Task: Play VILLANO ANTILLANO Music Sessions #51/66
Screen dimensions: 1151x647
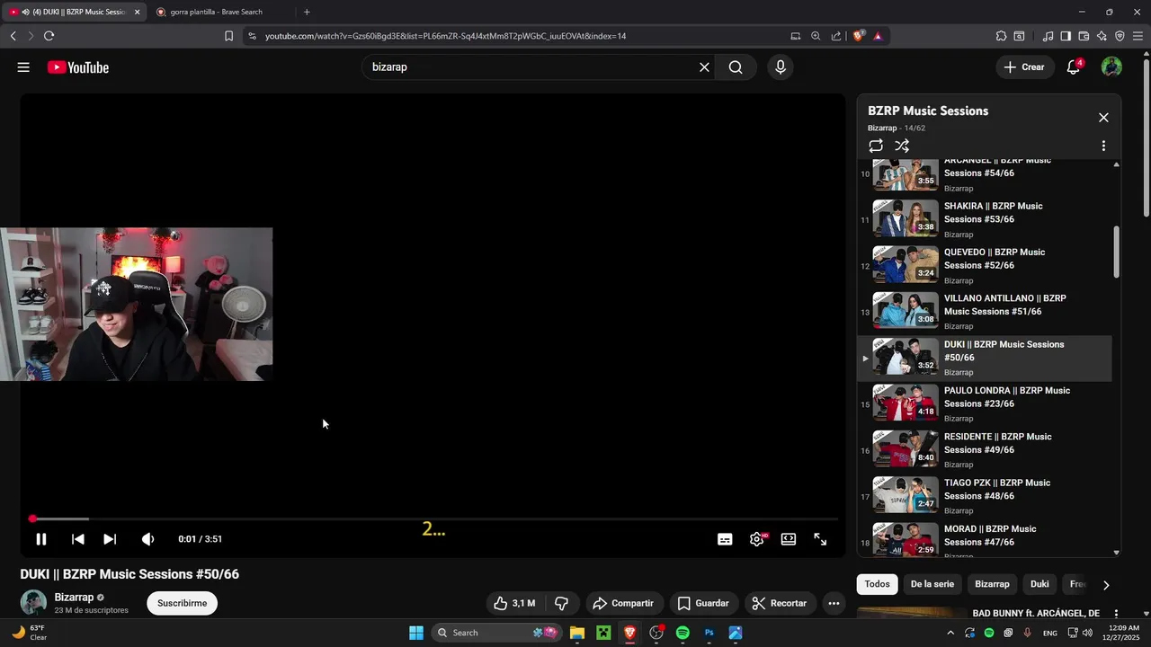Action: point(985,312)
